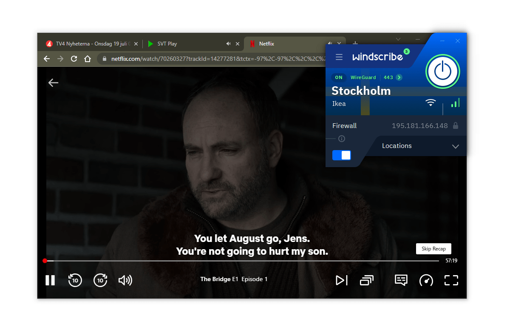Close the SVT Play tab
This screenshot has width=507, height=330.
tap(238, 44)
